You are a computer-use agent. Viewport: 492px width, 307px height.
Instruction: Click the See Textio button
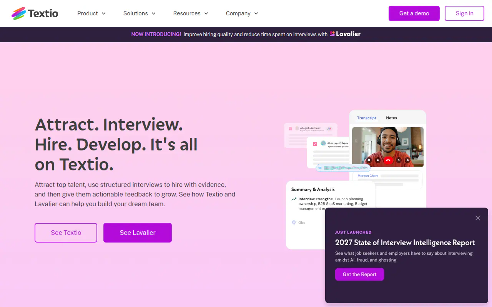tap(66, 233)
